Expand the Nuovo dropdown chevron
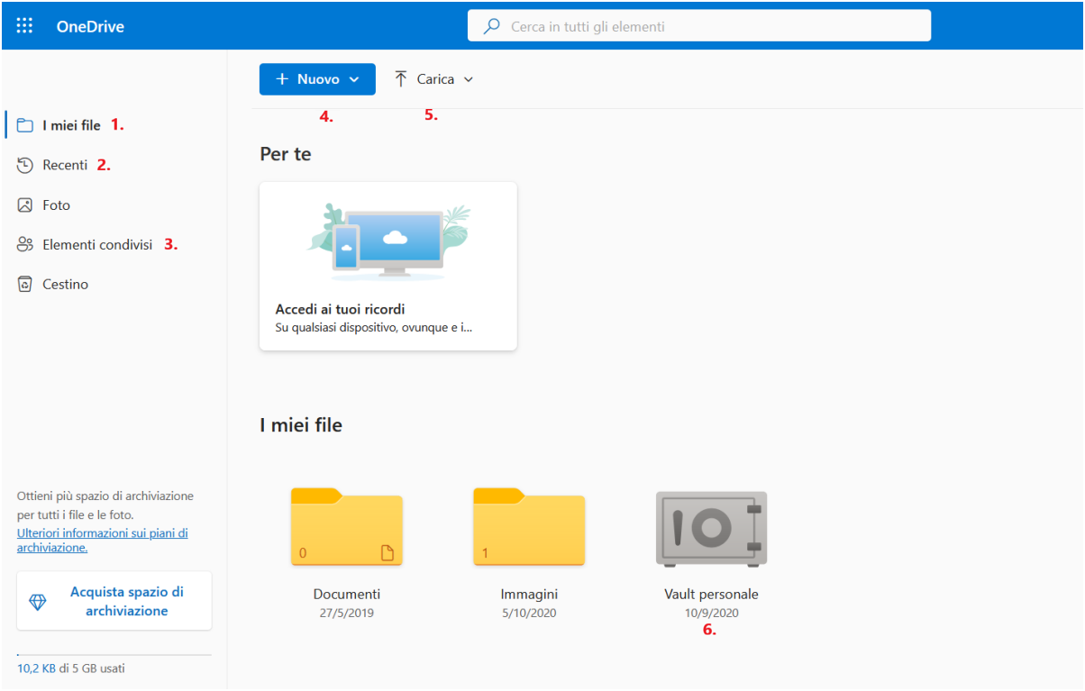 pyautogui.click(x=354, y=79)
